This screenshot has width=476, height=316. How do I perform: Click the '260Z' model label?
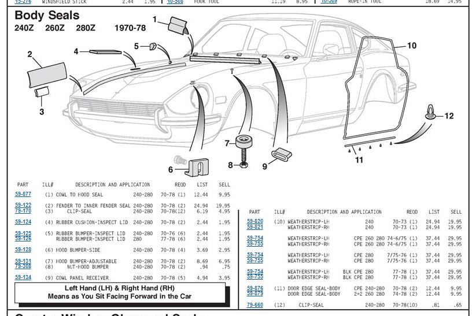pos(54,28)
